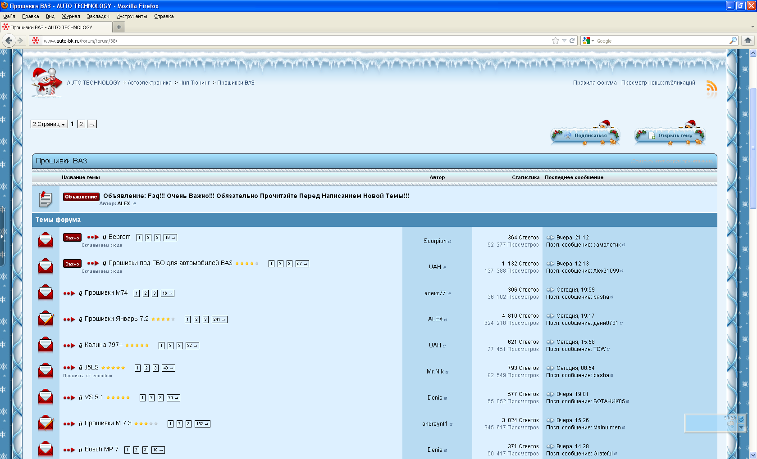The height and width of the screenshot is (459, 757).
Task: Open the Чип-Тюнинг breadcrumb link
Action: [x=195, y=83]
